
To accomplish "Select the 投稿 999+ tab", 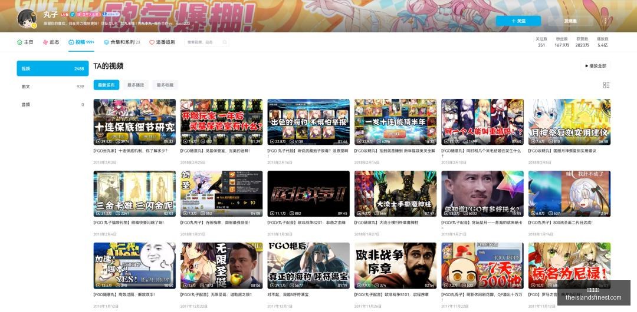I will (x=81, y=42).
